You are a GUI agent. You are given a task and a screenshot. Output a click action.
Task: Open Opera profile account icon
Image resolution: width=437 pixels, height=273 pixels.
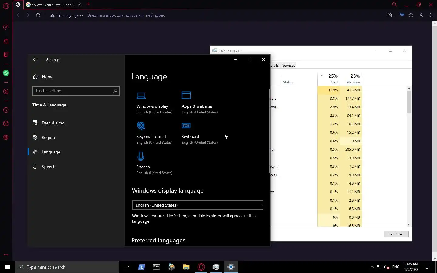421,15
